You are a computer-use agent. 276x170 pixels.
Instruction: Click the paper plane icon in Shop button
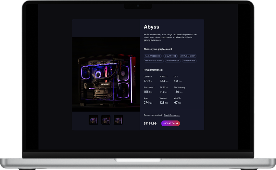click(x=177, y=123)
